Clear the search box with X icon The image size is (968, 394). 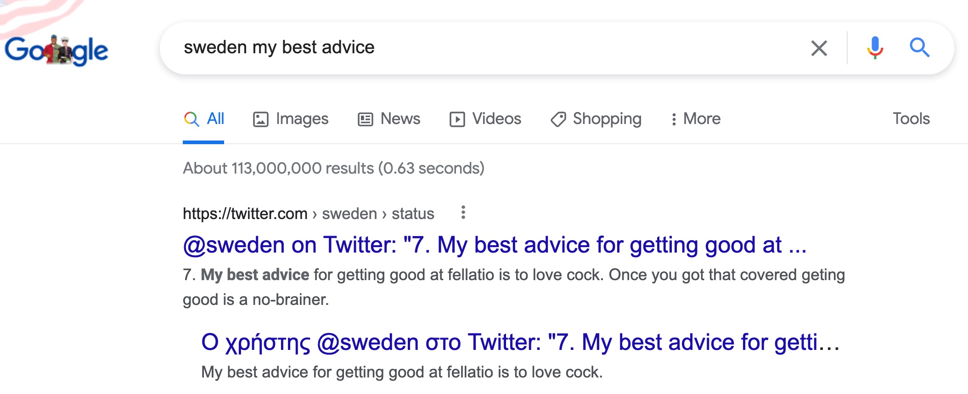(819, 48)
